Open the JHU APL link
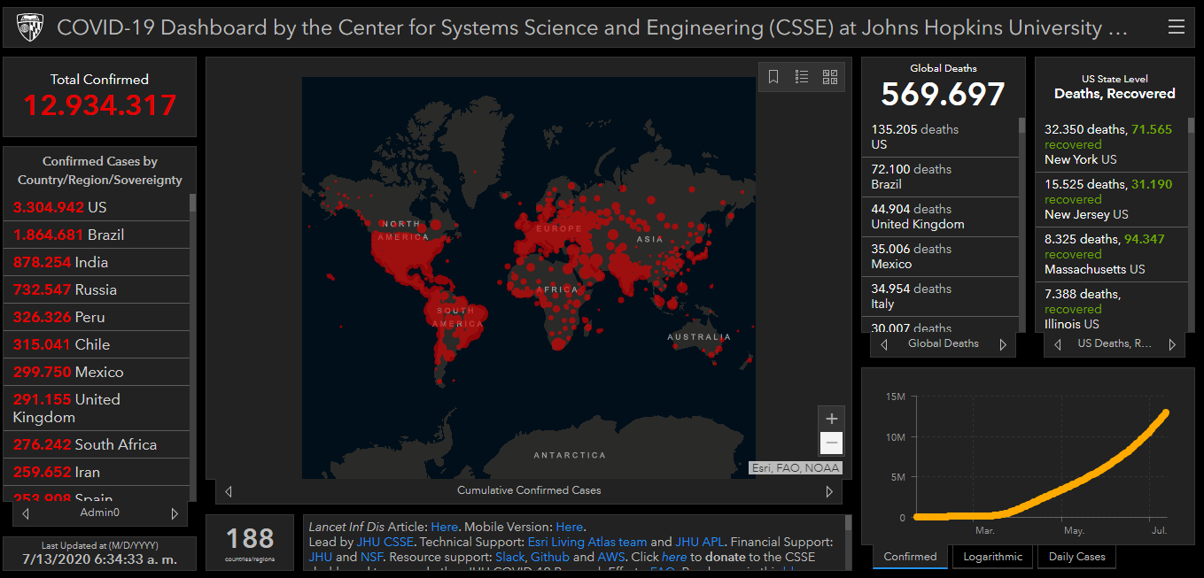The width and height of the screenshot is (1204, 578). [x=700, y=542]
